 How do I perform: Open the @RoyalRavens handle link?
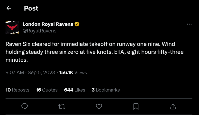[39, 31]
